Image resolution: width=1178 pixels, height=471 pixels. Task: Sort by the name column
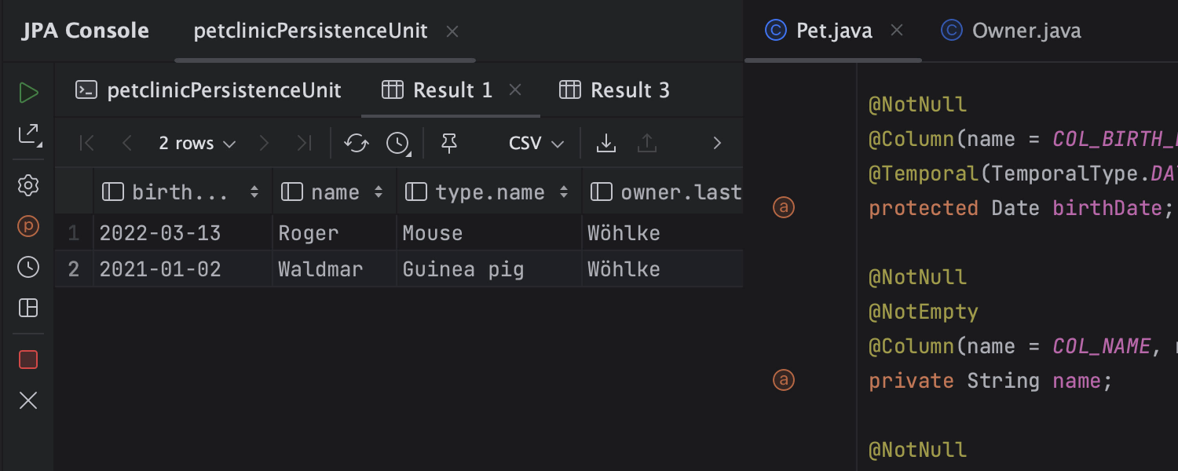[379, 192]
